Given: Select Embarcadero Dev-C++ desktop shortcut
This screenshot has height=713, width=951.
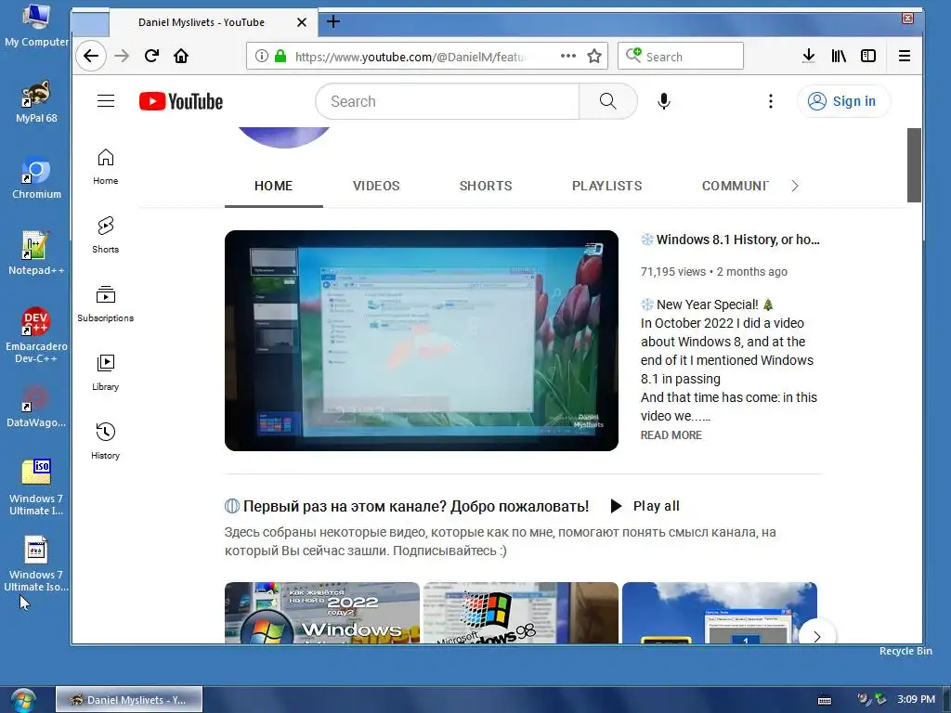Looking at the screenshot, I should point(36,335).
